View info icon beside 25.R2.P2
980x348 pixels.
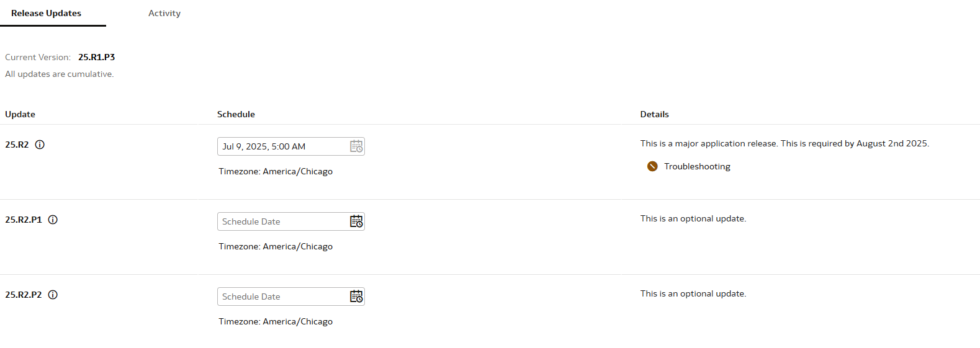point(53,295)
